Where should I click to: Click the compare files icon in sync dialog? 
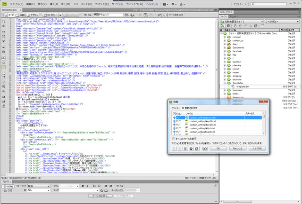pos(205,149)
